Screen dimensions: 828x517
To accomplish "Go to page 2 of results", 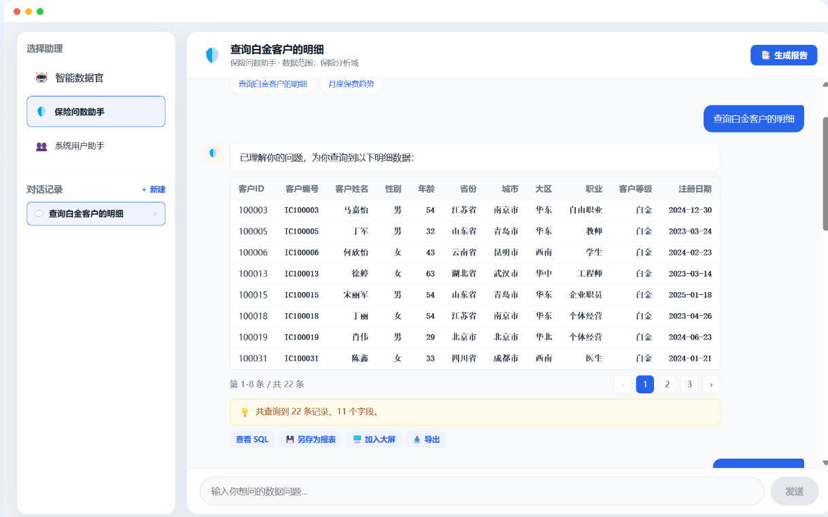I will [x=667, y=385].
